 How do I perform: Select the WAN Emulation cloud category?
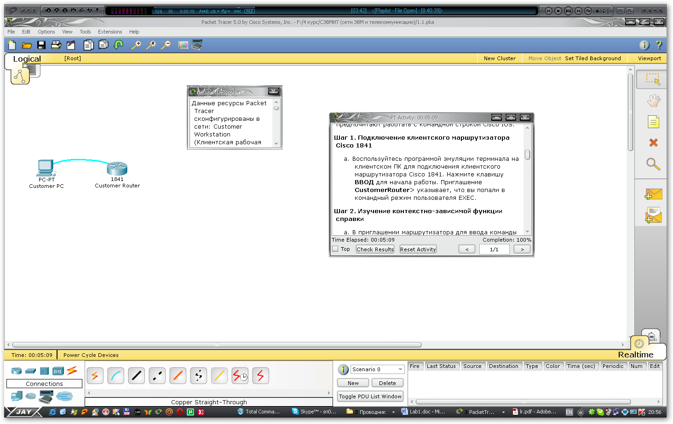pyautogui.click(x=31, y=396)
